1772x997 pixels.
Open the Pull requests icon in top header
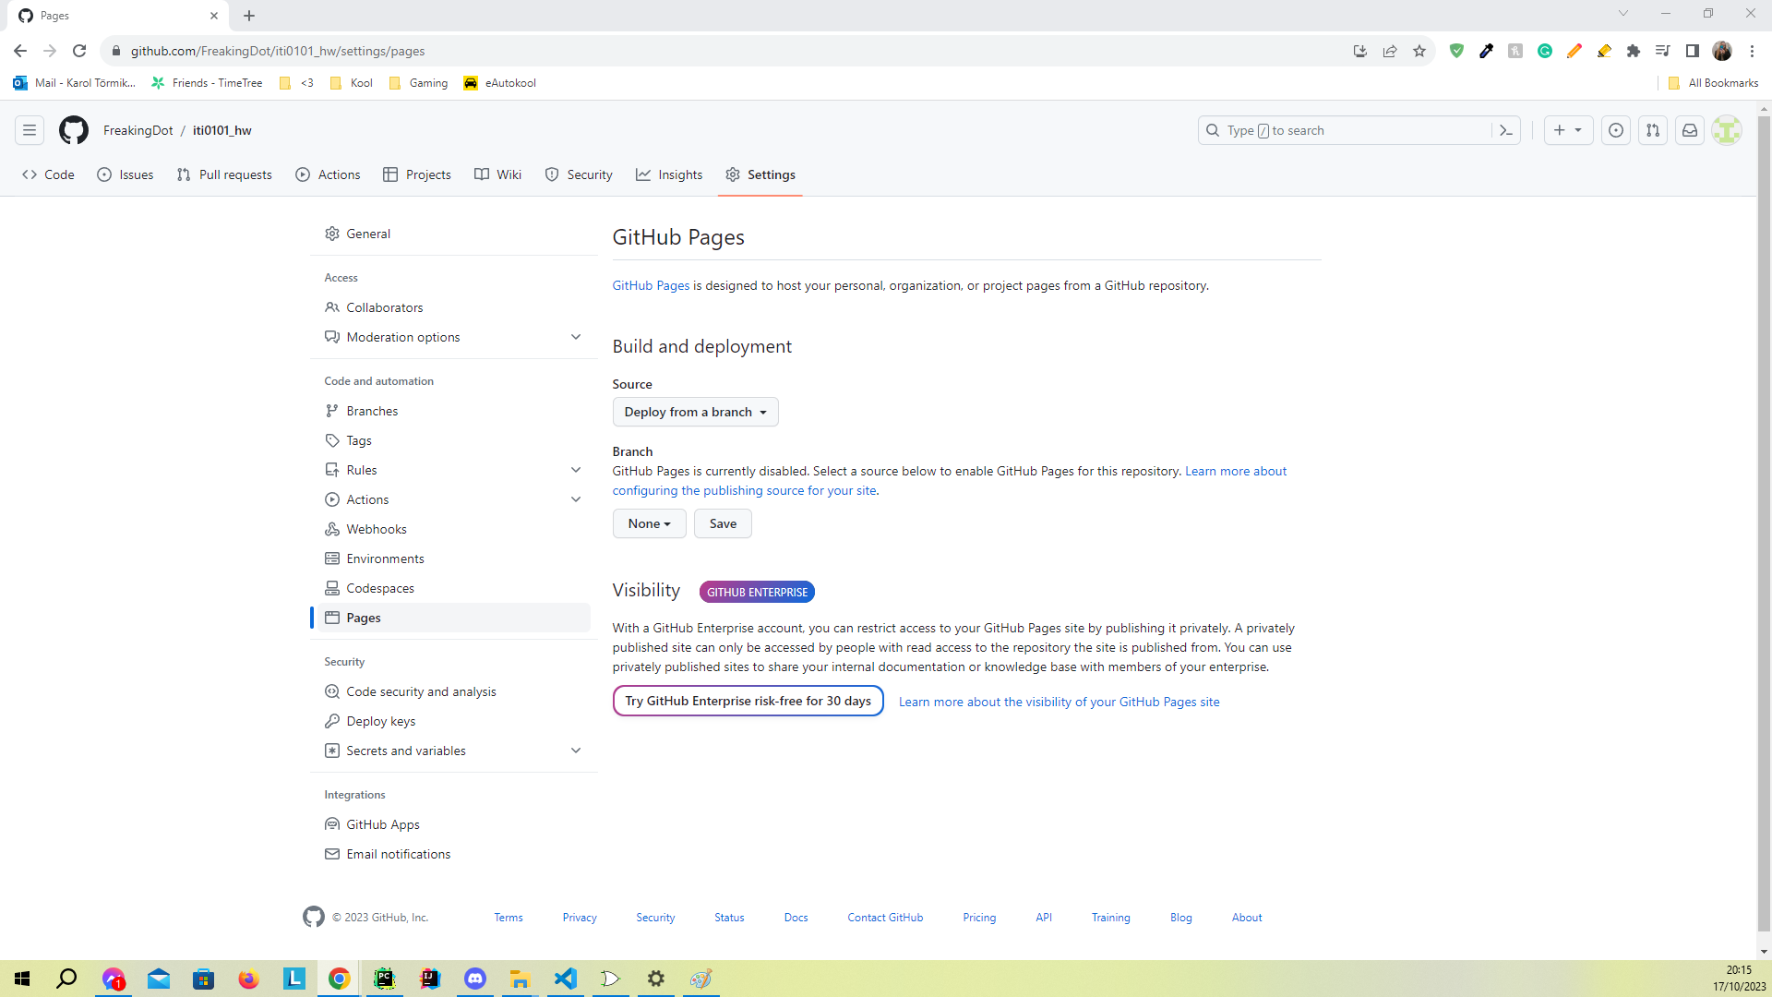pos(1653,130)
